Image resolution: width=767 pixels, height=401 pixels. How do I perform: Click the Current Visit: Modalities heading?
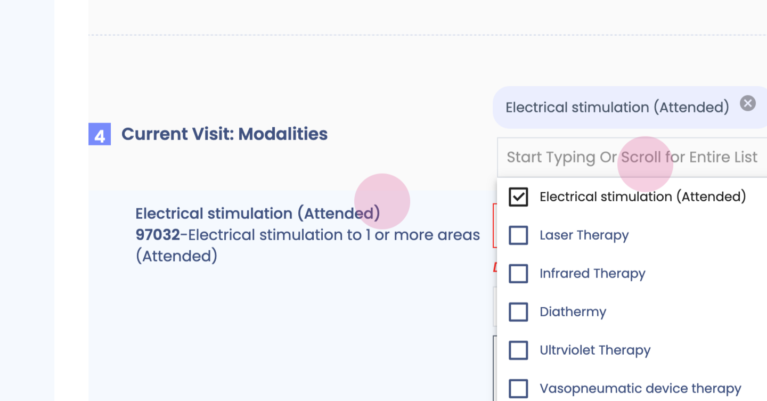pos(224,134)
